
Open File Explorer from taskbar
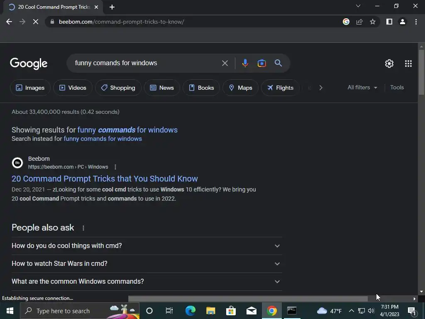210,311
